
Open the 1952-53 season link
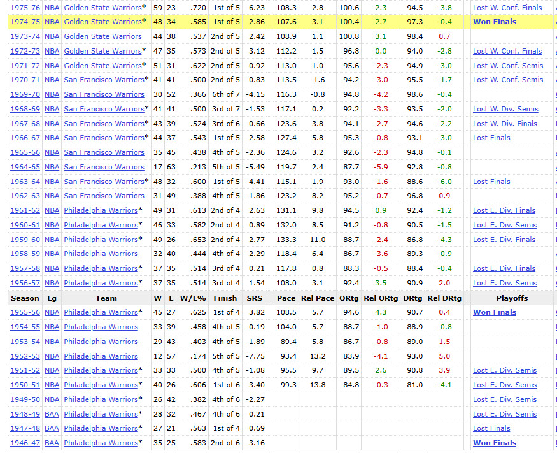(25, 356)
